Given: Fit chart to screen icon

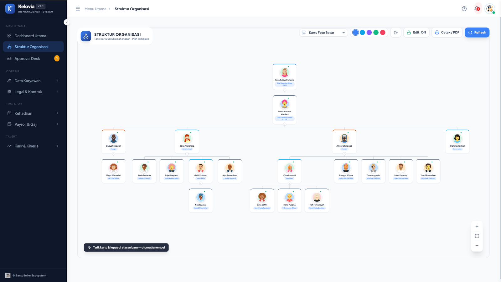Looking at the screenshot, I should click(x=477, y=236).
